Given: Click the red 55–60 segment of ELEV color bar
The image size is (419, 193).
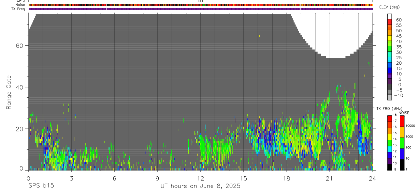Looking at the screenshot, I should [390, 22].
